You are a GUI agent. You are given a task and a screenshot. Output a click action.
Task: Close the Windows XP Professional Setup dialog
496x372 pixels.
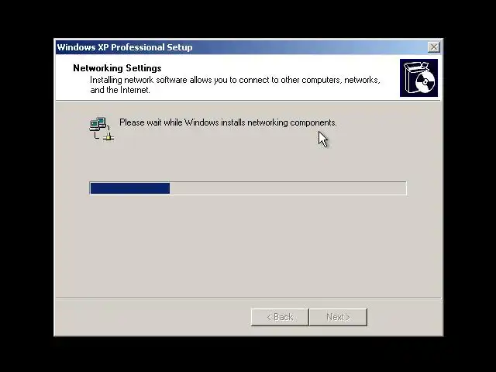pyautogui.click(x=433, y=47)
